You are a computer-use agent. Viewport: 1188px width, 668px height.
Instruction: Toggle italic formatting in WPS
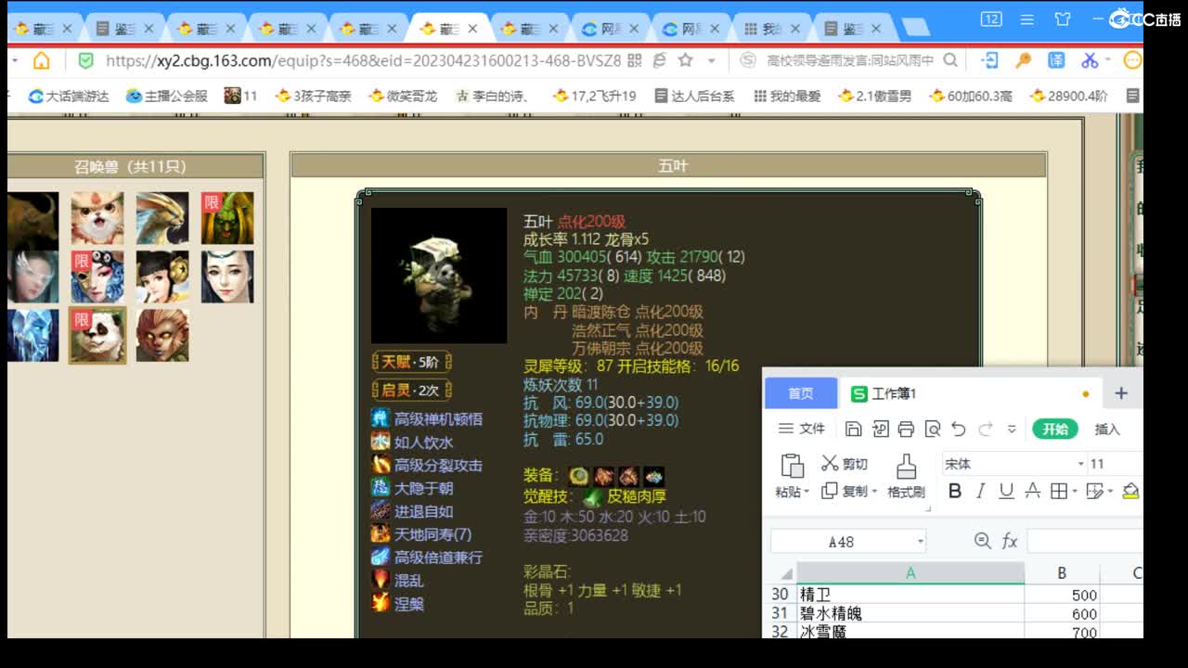tap(981, 492)
